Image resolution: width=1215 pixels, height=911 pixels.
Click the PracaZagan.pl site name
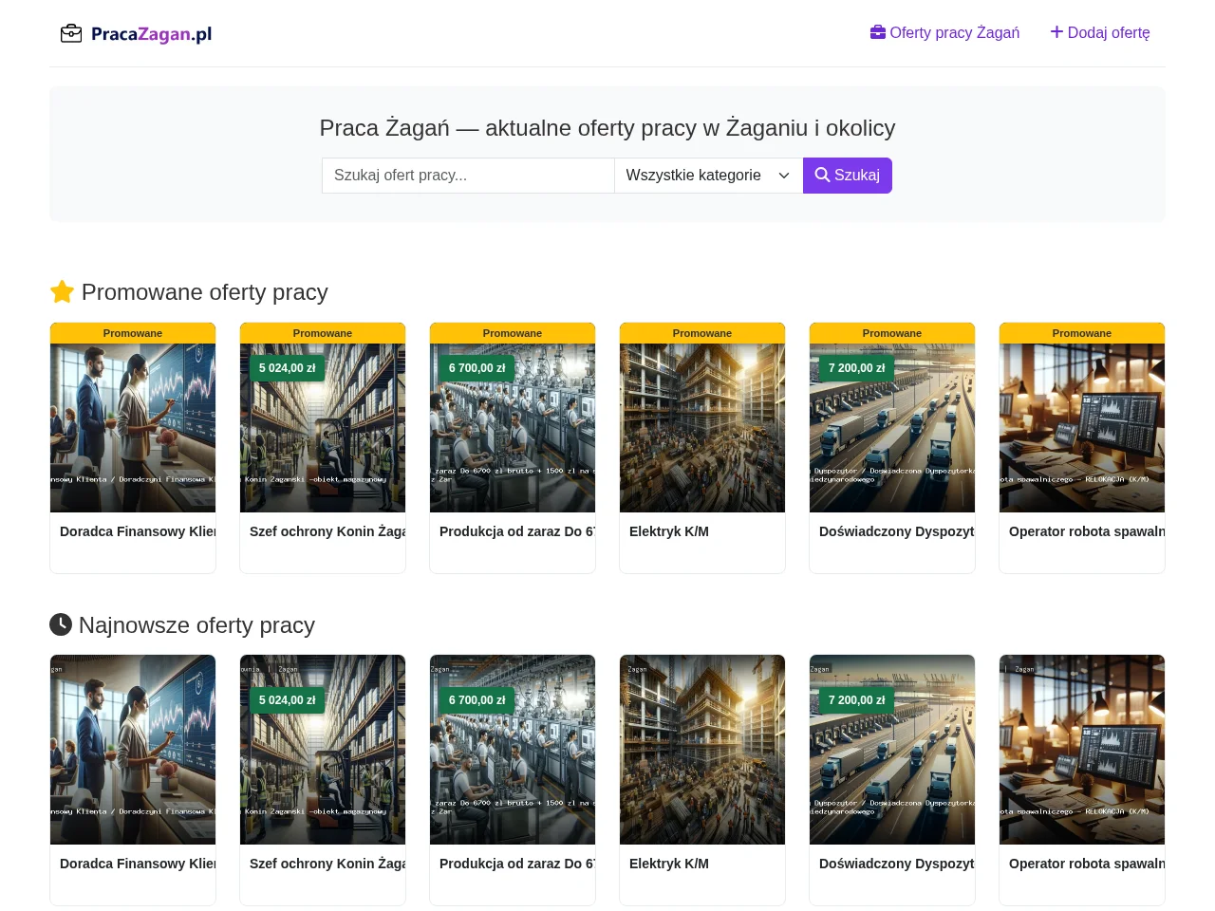click(x=152, y=34)
